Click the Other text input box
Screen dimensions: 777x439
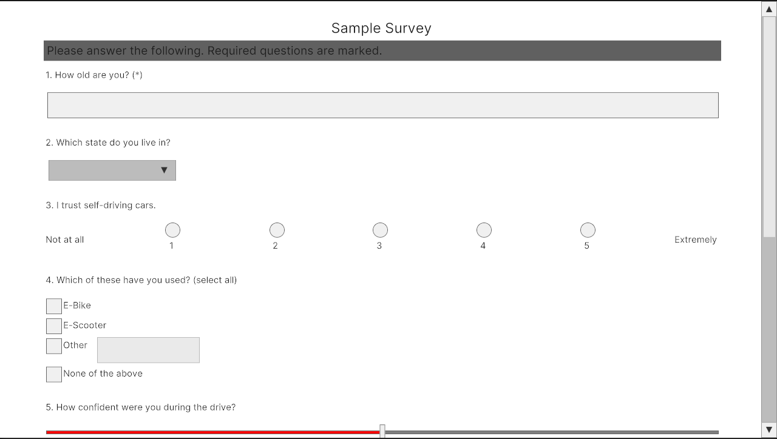point(148,350)
